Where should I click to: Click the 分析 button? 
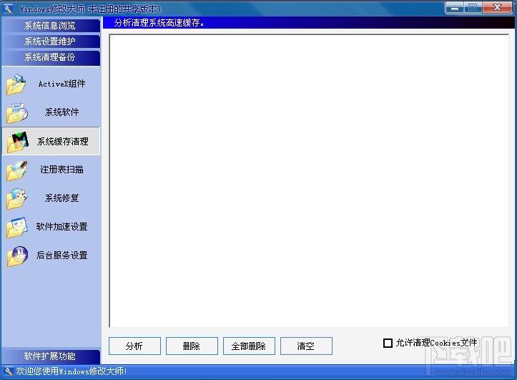pos(134,346)
